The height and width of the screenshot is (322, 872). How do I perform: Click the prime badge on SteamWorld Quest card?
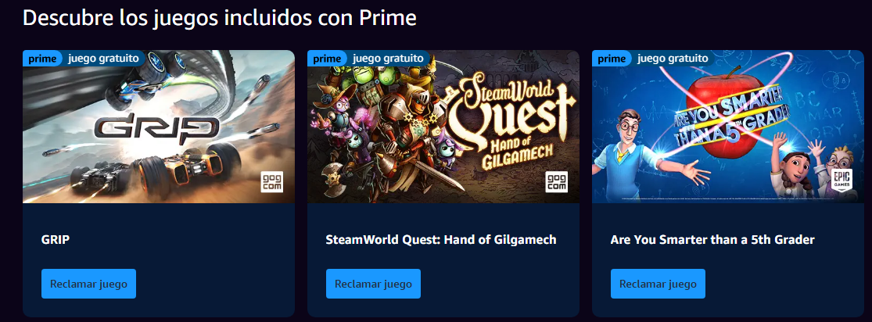point(327,59)
